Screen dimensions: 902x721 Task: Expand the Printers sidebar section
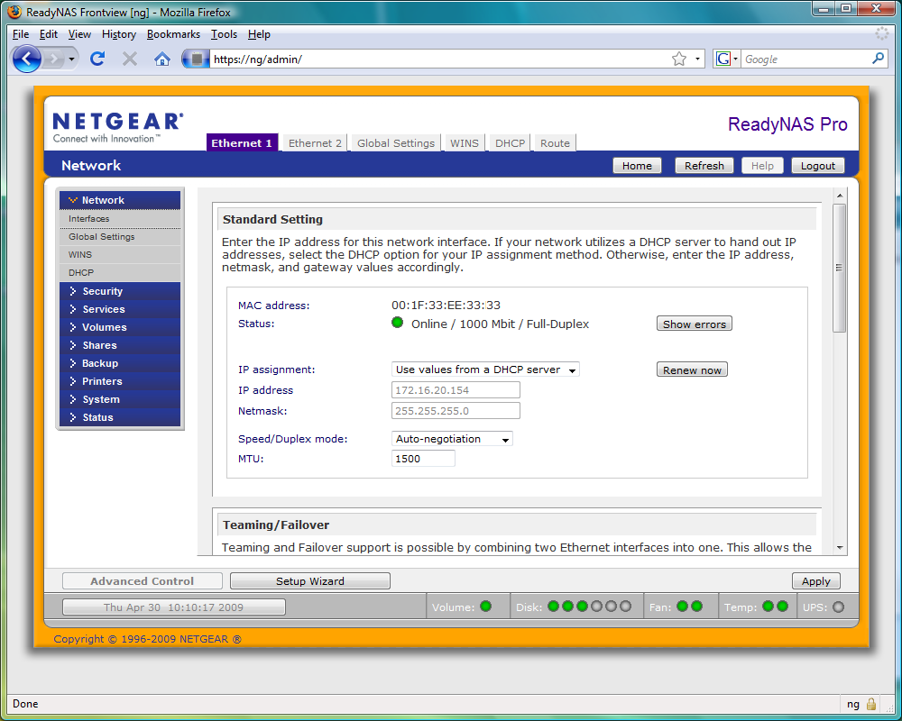click(x=120, y=381)
